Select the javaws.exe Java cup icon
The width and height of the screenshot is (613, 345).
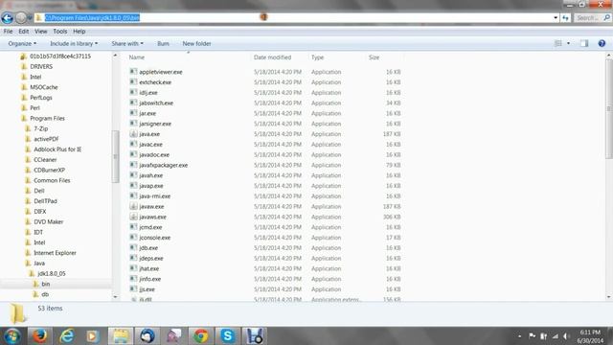tap(133, 217)
